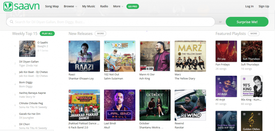Open Baaghi 2 album link
This screenshot has height=131, width=275.
pyautogui.click(x=42, y=46)
